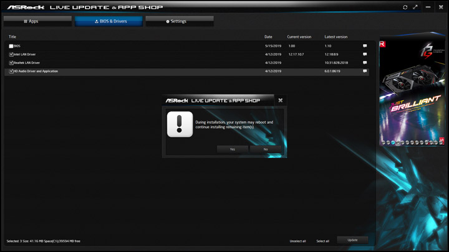The image size is (449, 252).
Task: Click the Latest version column header
Action: click(x=336, y=37)
